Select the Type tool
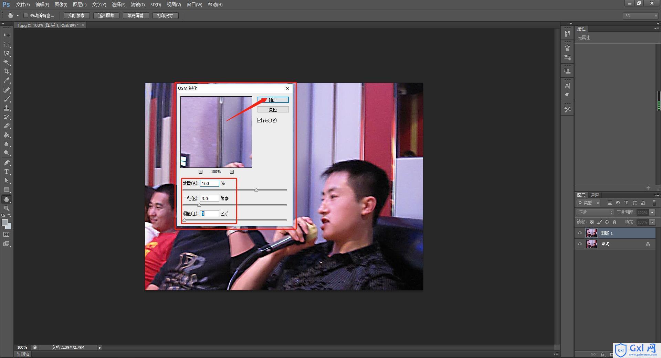The height and width of the screenshot is (358, 661). (x=7, y=171)
